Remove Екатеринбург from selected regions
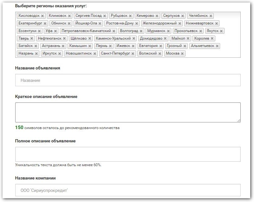This screenshot has height=202, width=254. pyautogui.click(x=45, y=23)
